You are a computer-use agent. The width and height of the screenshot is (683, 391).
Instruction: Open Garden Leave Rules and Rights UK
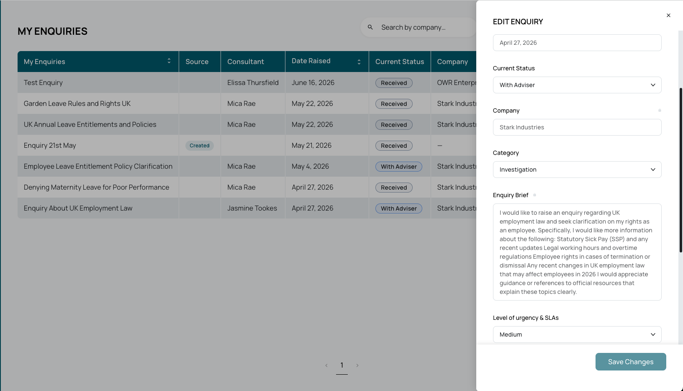click(x=77, y=103)
